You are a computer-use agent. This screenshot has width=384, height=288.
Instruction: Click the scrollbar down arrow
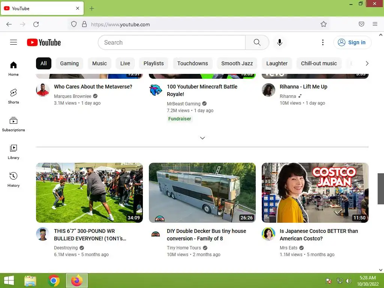click(381, 270)
